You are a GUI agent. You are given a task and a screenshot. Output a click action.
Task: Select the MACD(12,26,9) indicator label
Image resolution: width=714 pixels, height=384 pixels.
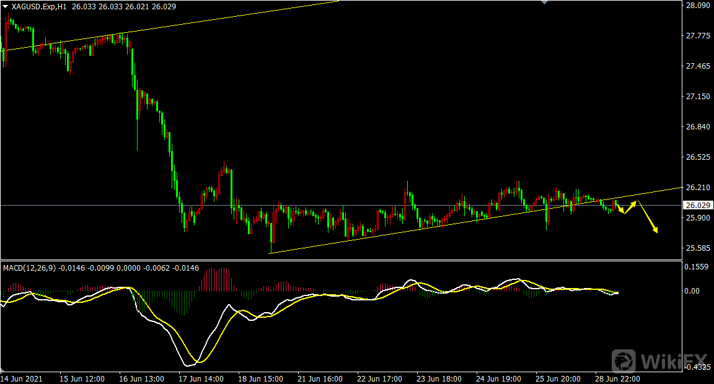click(30, 268)
